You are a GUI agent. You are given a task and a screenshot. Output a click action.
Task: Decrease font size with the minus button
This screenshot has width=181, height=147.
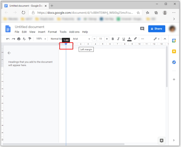pyautogui.click(x=94, y=39)
